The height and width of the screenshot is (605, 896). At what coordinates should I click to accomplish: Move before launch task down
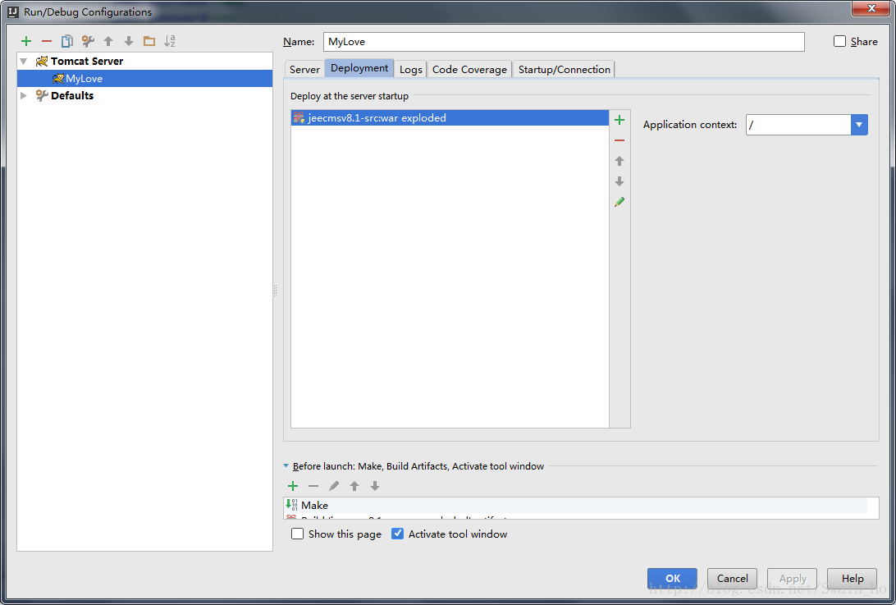point(375,486)
